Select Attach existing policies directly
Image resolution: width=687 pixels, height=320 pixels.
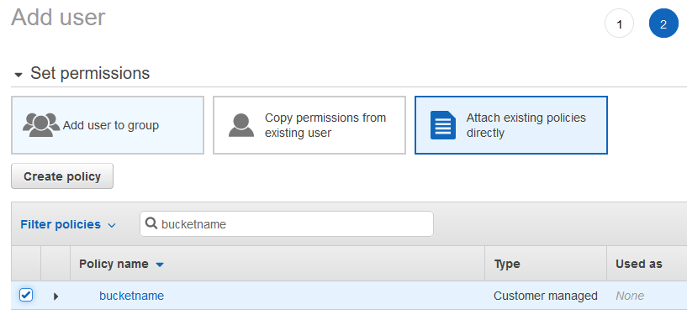click(511, 125)
